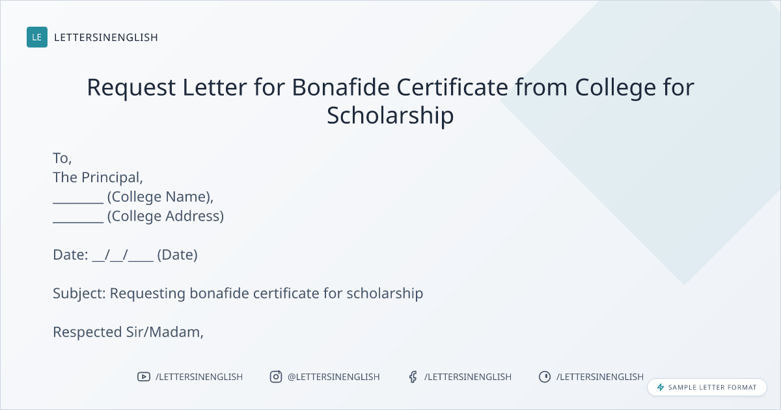The height and width of the screenshot is (410, 781).
Task: Click the lightning bolt icon
Action: coord(661,387)
